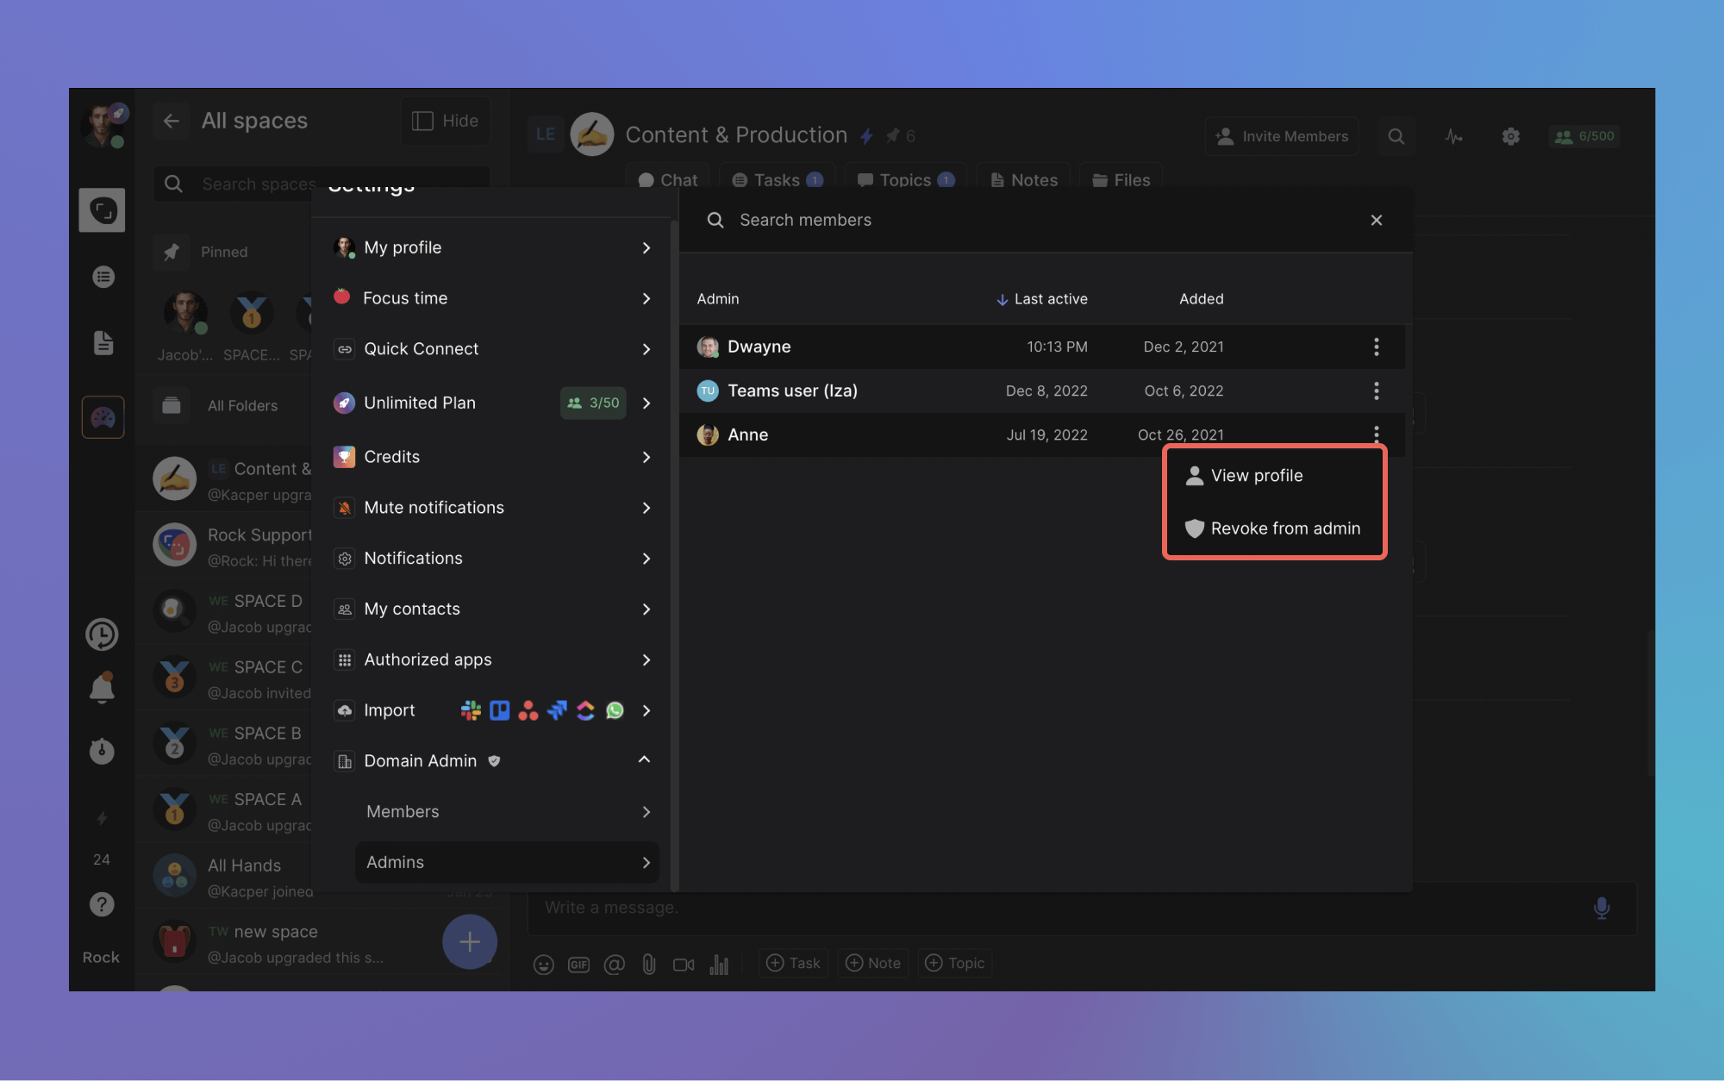1724x1081 pixels.
Task: Click the GIF icon in message toolbar
Action: [578, 964]
